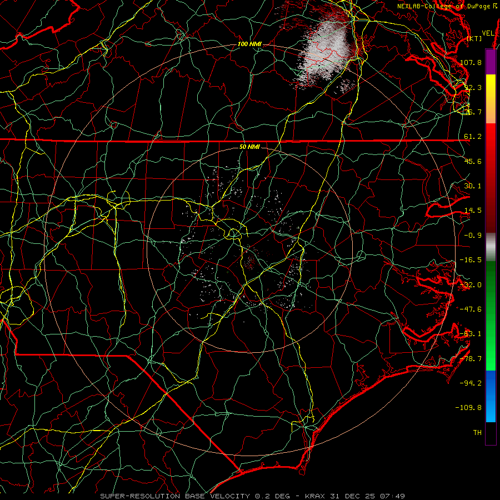Viewport: 500px width, 500px height.
Task: Click the "[KT]" units label
Action: [474, 38]
